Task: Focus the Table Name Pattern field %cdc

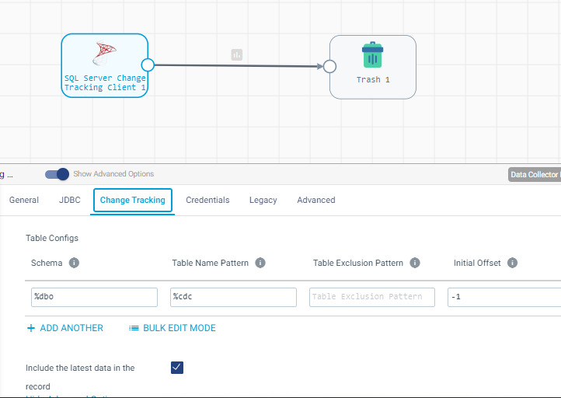Action: (233, 297)
